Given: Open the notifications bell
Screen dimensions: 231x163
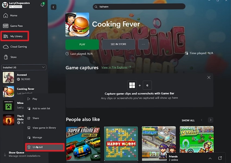Looking at the screenshot, I should pos(42,4).
